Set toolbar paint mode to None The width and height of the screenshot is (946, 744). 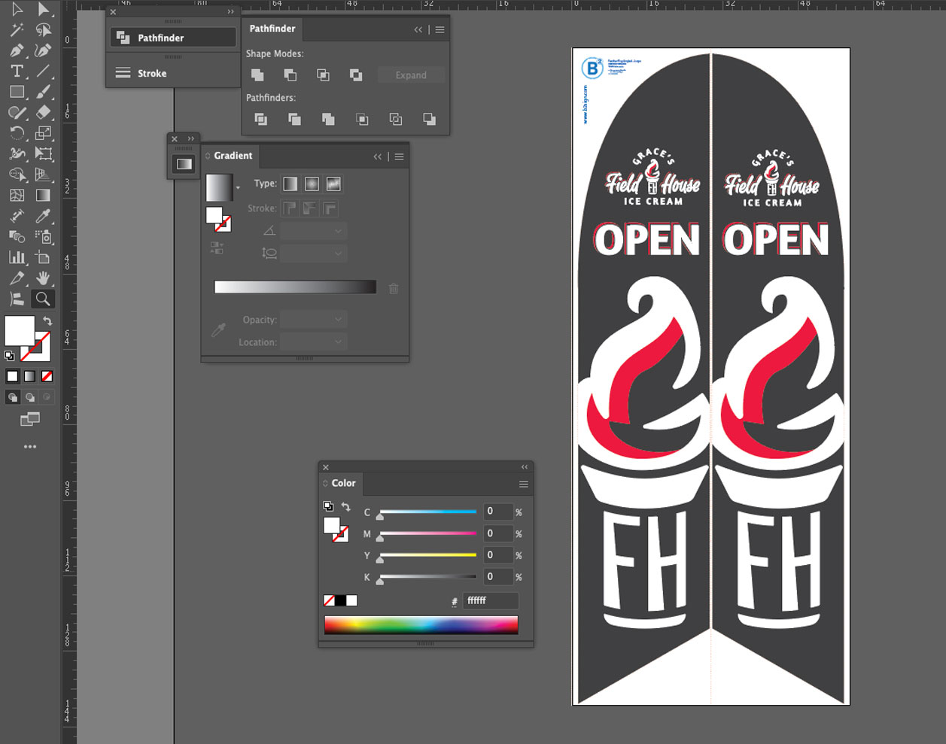(x=47, y=376)
